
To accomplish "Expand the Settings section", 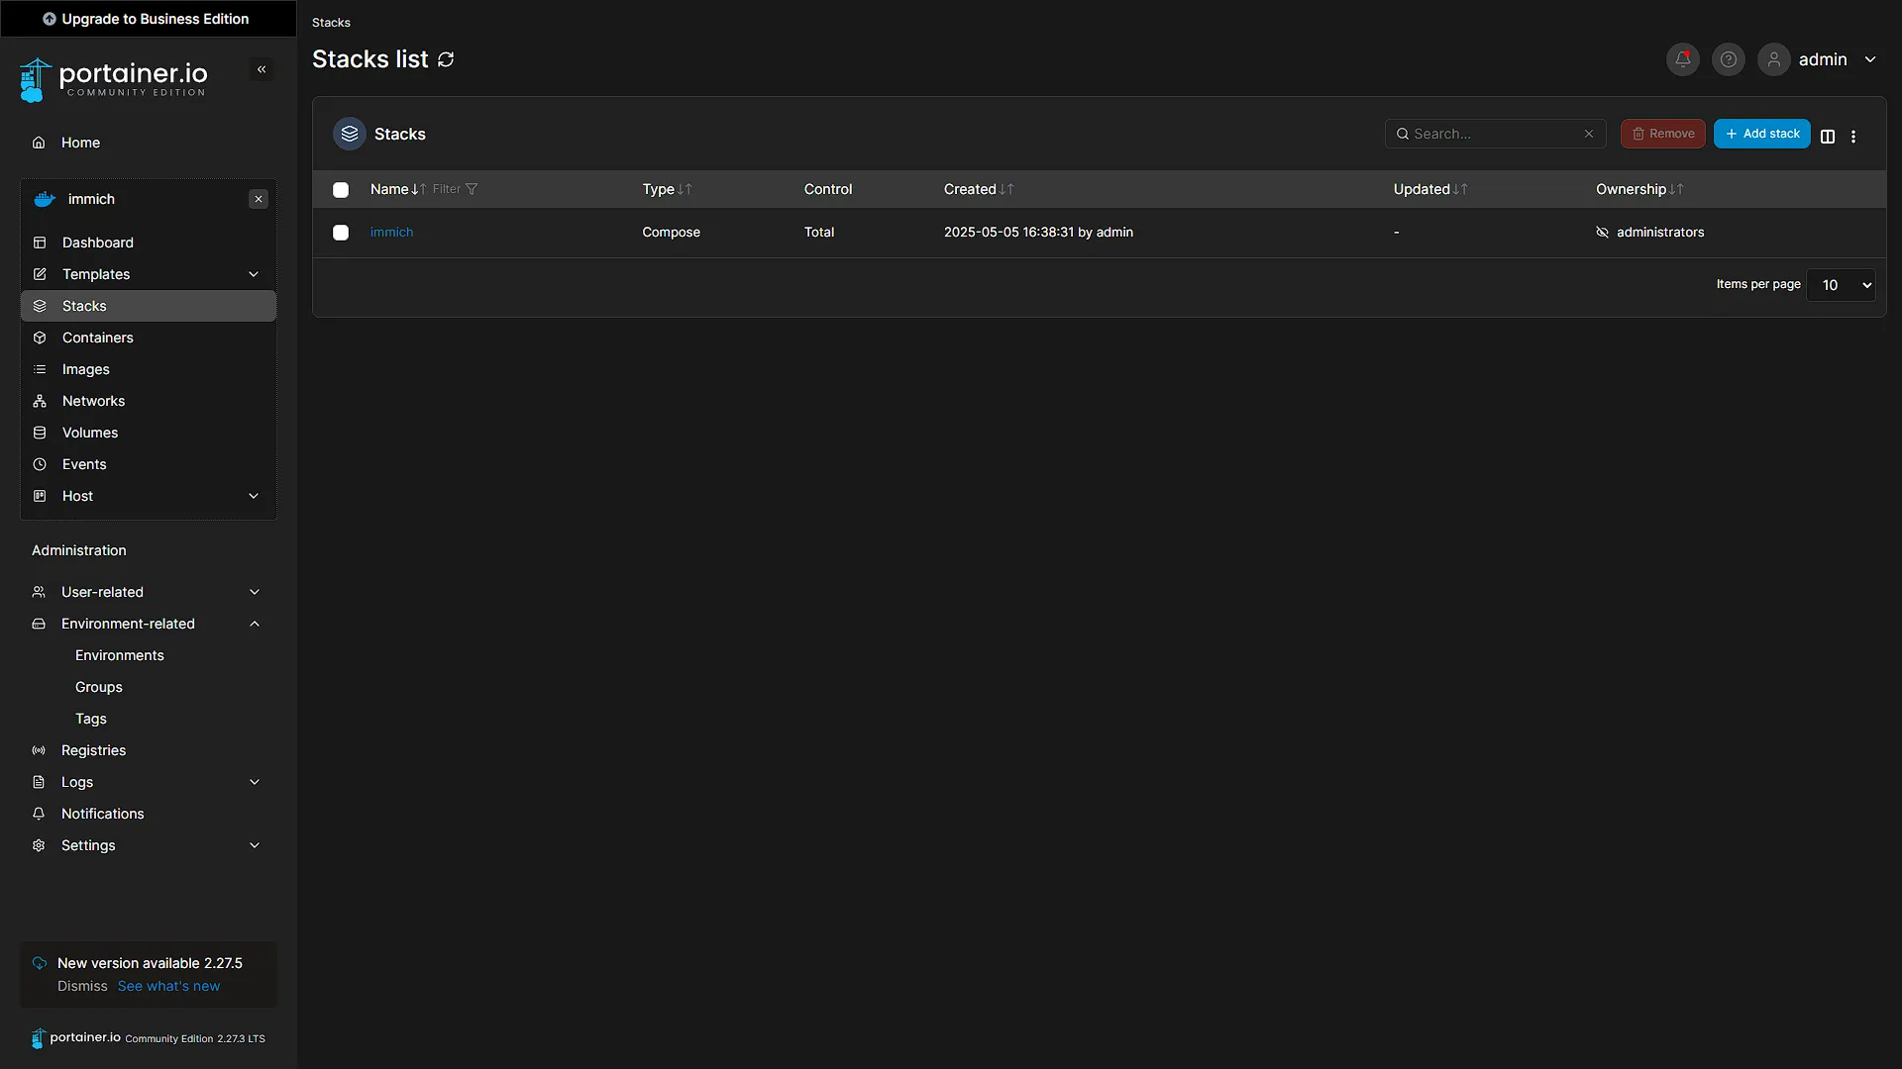I will click(x=255, y=845).
